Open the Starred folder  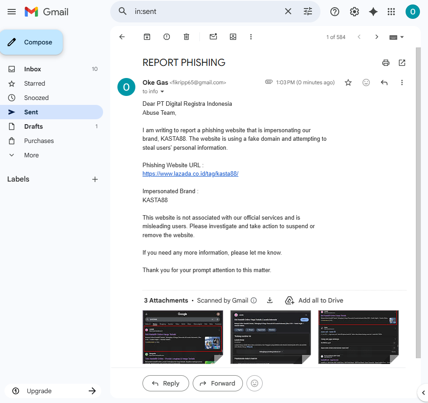pyautogui.click(x=52, y=83)
